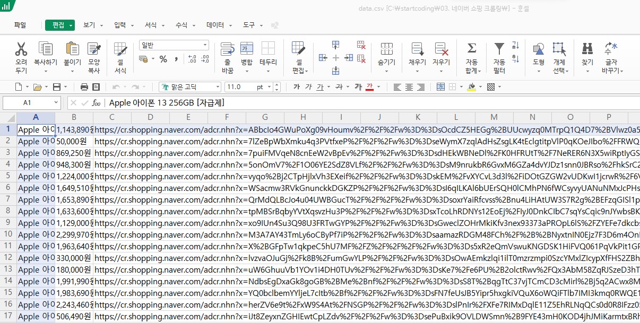The width and height of the screenshot is (640, 323).
Task: Click the Border (테두리) icon
Action: tap(268, 49)
